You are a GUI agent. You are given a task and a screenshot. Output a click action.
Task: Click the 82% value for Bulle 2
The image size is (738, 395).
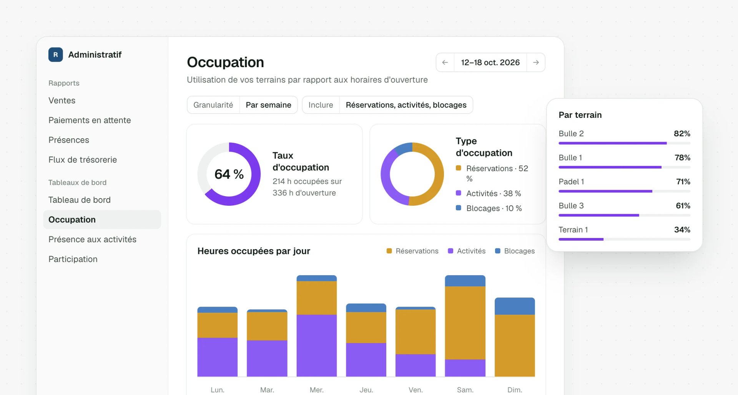682,134
